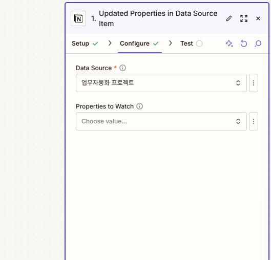This screenshot has width=271, height=260.
Task: Close the step editor panel
Action: 258,18
